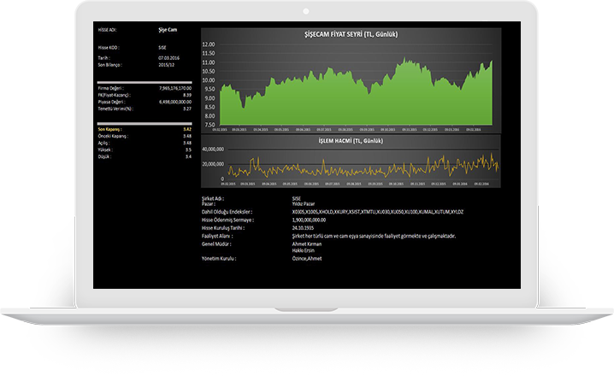
Task: Click the 'Hisse Kuruluş Tarihi :' label
Action: point(223,228)
